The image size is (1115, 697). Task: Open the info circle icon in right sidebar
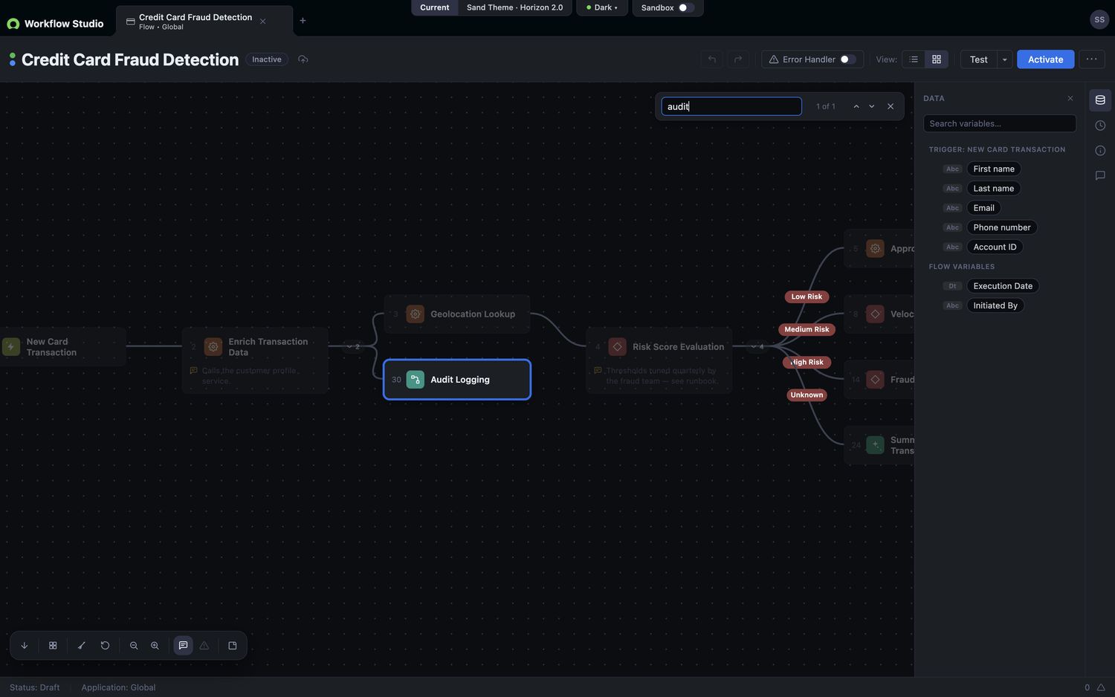[1100, 151]
